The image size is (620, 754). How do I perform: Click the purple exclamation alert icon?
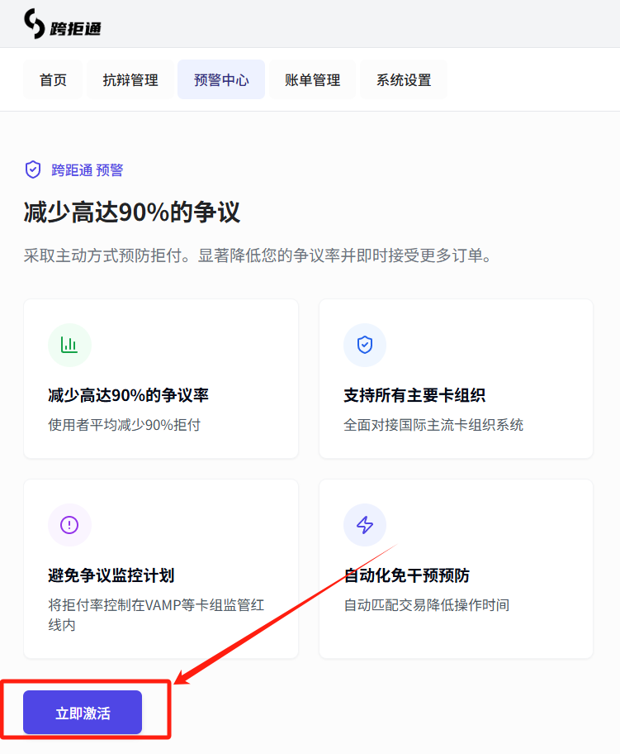coord(69,525)
